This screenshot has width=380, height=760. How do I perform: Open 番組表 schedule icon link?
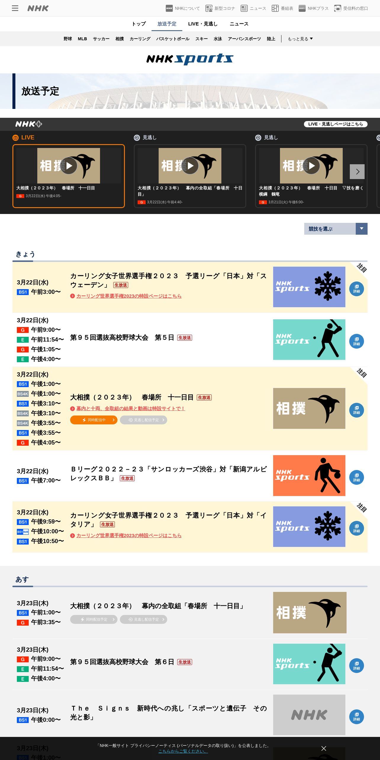pyautogui.click(x=282, y=8)
